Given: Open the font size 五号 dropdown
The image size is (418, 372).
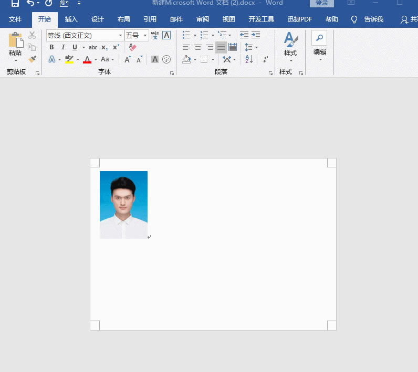Looking at the screenshot, I should [145, 36].
